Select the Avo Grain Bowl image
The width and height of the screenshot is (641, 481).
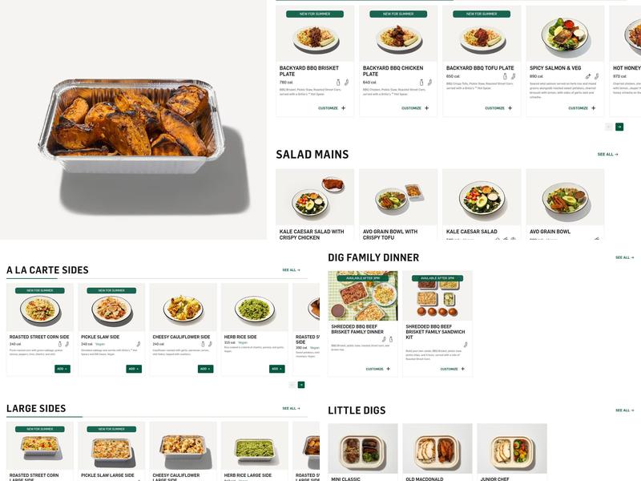565,197
